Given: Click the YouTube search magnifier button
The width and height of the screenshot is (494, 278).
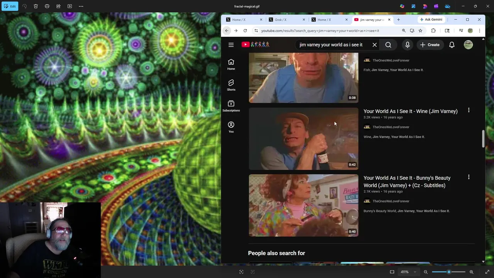Looking at the screenshot, I should pos(388,45).
